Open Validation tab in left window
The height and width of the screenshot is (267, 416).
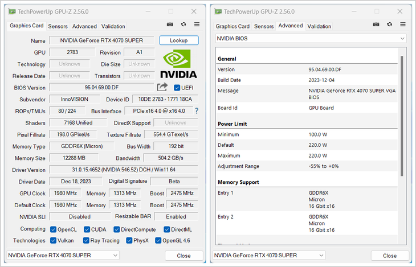[x=113, y=26]
